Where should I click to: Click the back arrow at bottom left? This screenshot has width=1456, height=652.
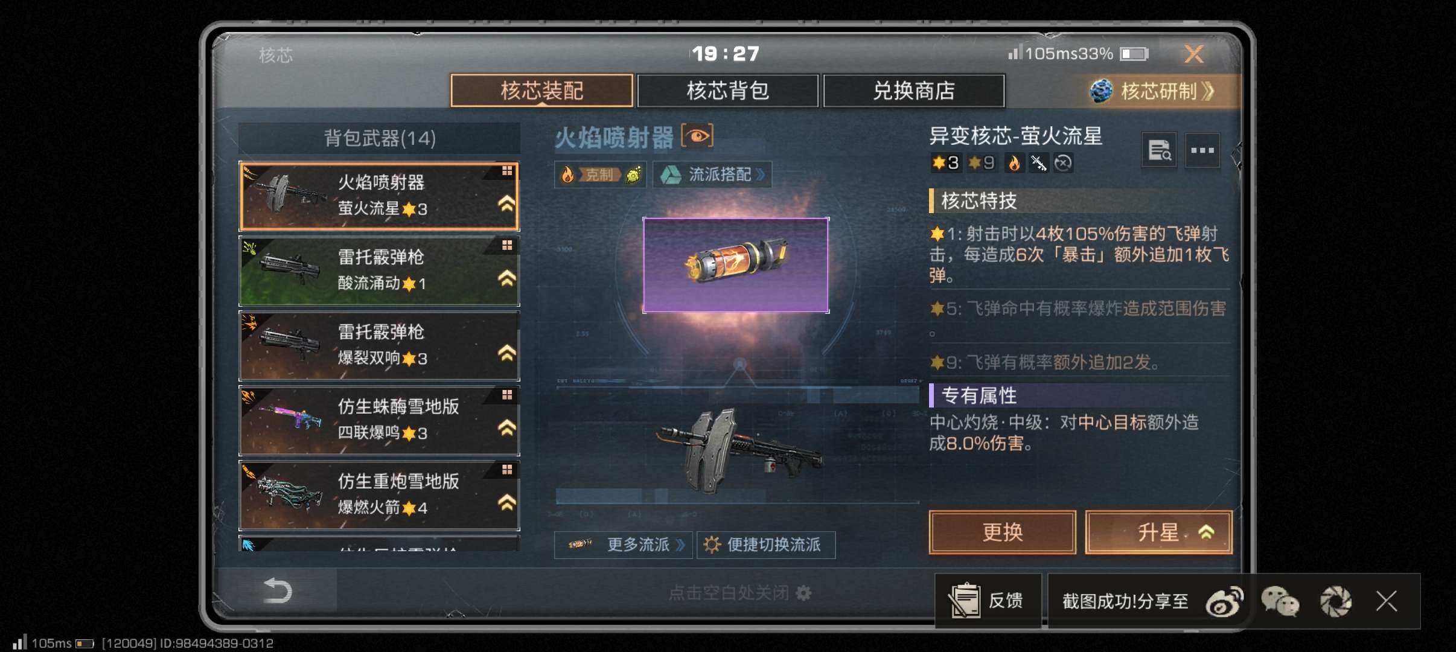[278, 591]
